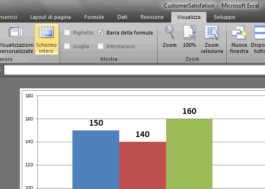Select the blue 150 bar
This screenshot has width=265, height=189.
[96, 160]
